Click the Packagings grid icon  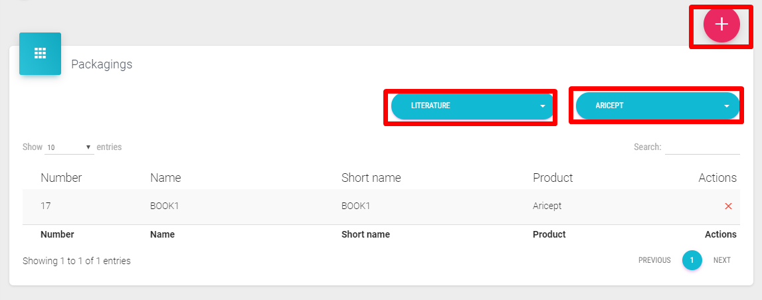pos(40,54)
